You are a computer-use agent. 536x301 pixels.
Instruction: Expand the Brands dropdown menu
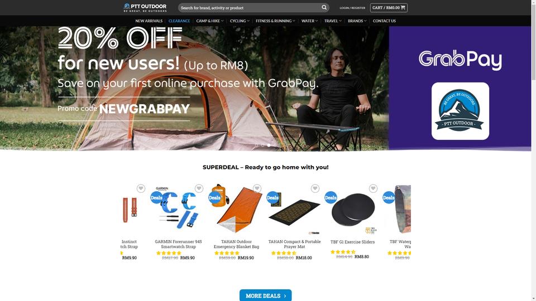click(x=357, y=21)
